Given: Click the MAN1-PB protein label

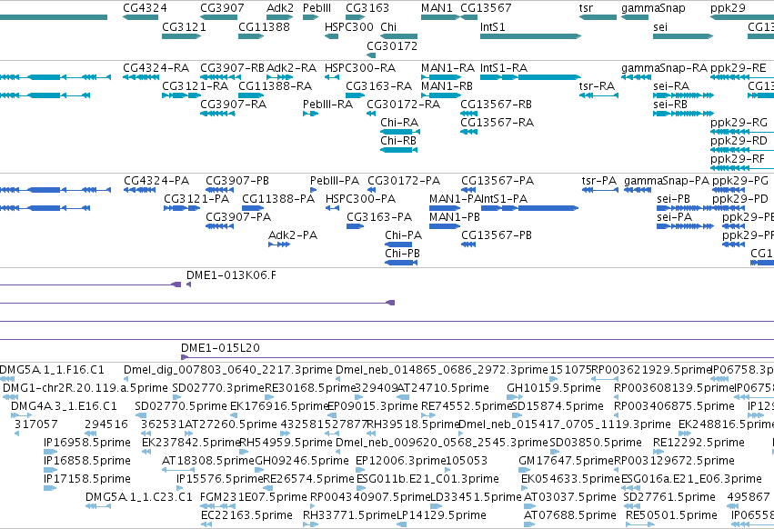Looking at the screenshot, I should (455, 217).
